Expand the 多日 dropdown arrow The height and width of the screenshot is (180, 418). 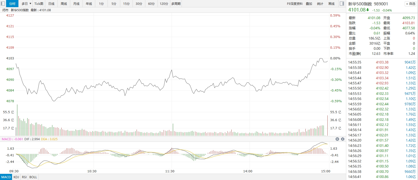(30, 4)
